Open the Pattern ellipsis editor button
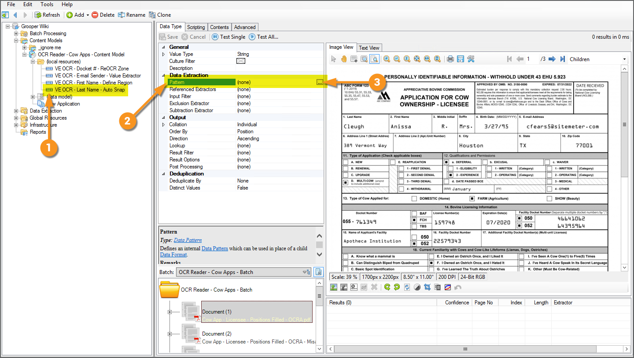Viewport: 634px width, 358px height. pos(320,82)
